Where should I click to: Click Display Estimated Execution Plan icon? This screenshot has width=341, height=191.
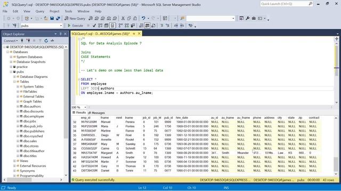click(100, 25)
